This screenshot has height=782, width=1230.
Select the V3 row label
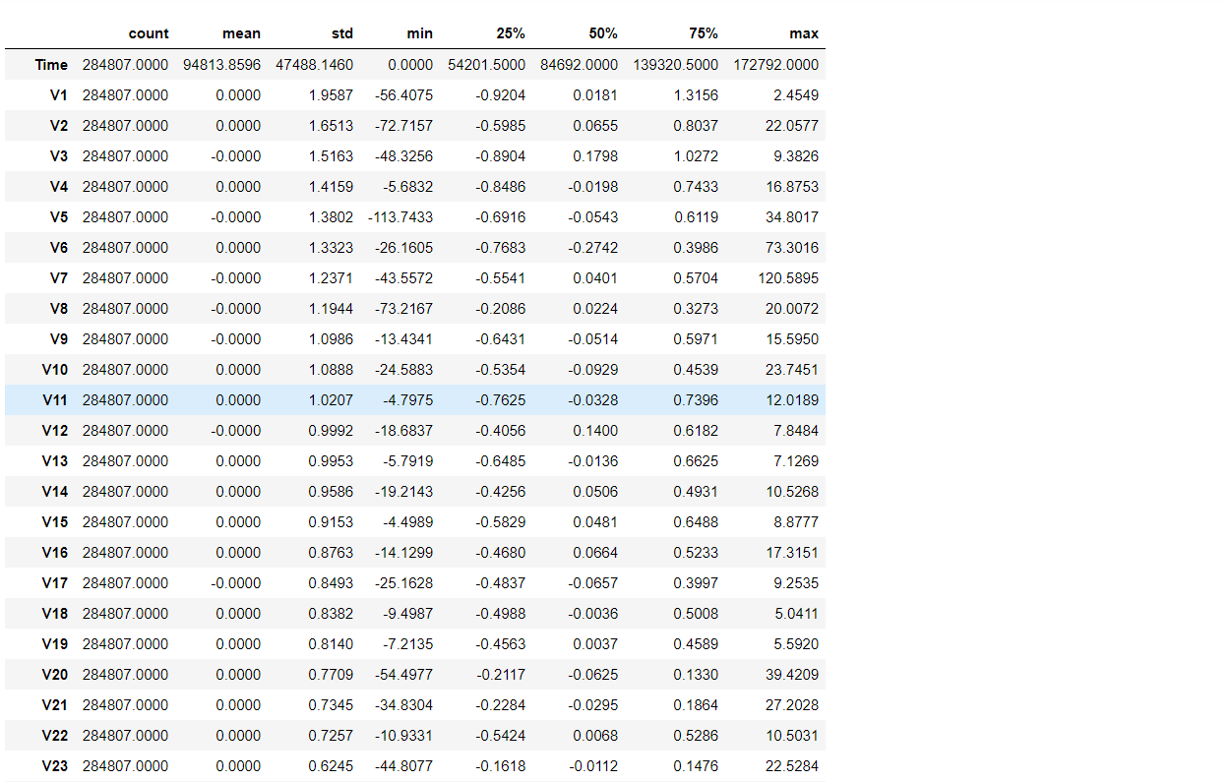coord(59,156)
